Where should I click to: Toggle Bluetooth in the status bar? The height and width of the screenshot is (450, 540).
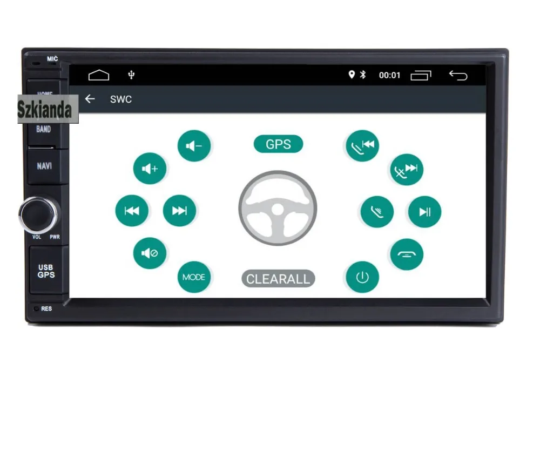[362, 75]
